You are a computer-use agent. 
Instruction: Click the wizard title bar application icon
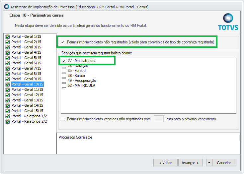click(x=7, y=7)
